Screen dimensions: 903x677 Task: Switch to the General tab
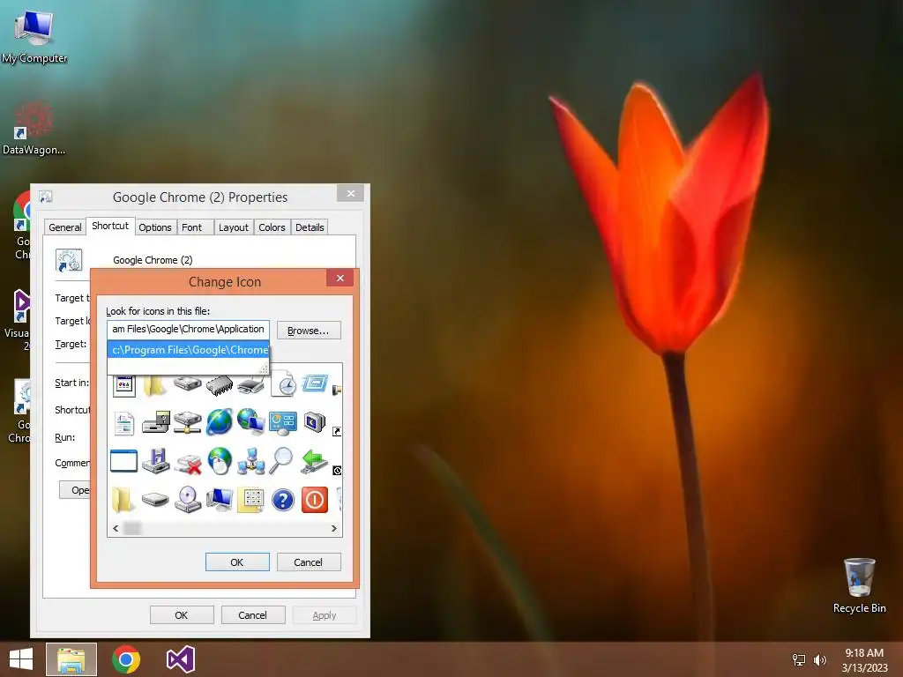(65, 227)
